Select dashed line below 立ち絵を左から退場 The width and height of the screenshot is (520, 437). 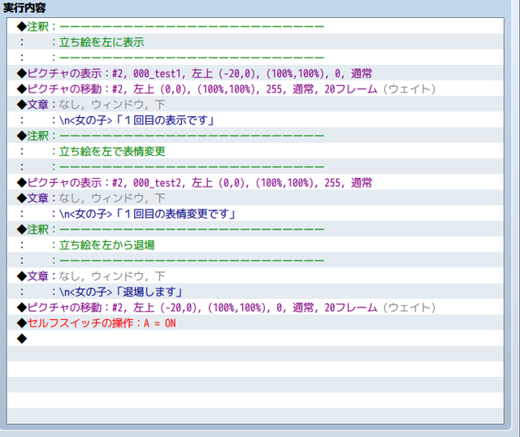click(x=255, y=260)
